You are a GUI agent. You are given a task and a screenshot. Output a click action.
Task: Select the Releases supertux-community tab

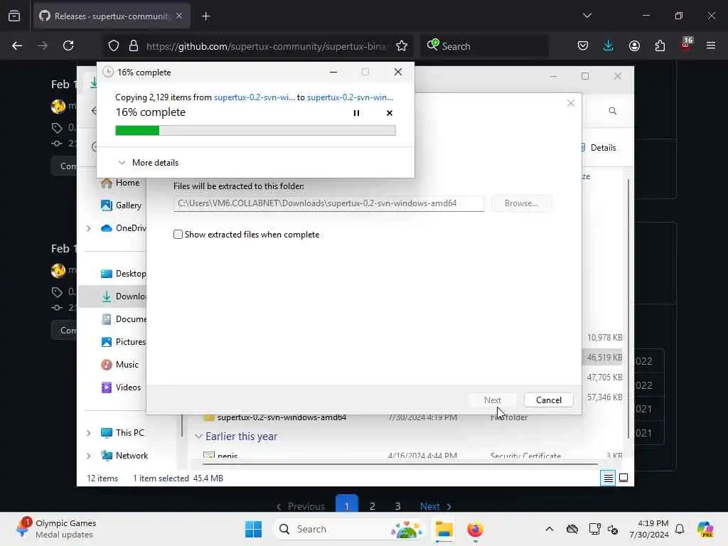click(112, 16)
